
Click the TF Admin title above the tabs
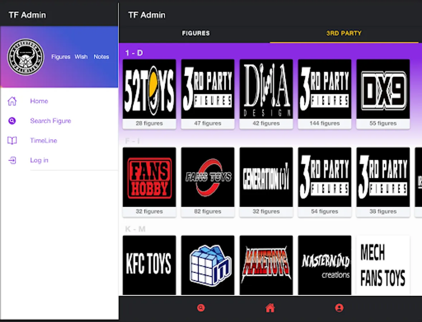147,15
